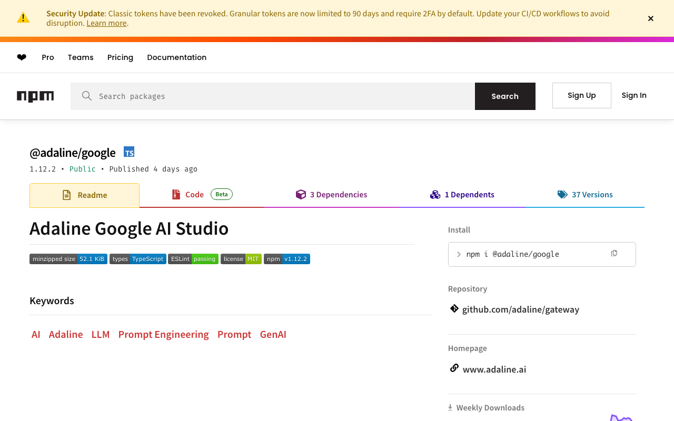Click the git repository icon
This screenshot has height=421, width=674.
point(454,309)
